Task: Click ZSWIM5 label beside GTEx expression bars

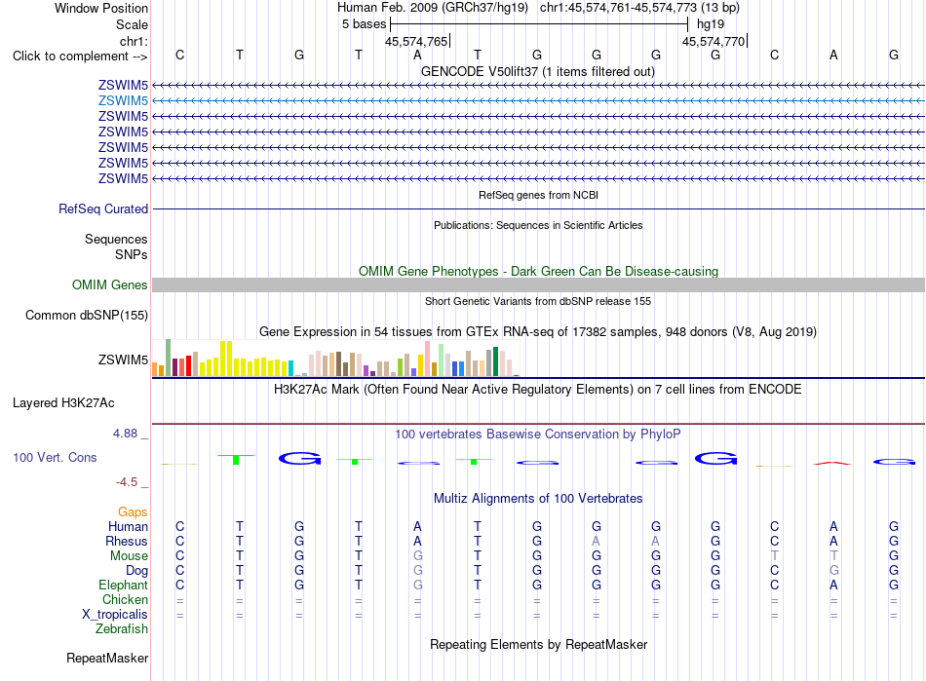Action: coord(123,359)
